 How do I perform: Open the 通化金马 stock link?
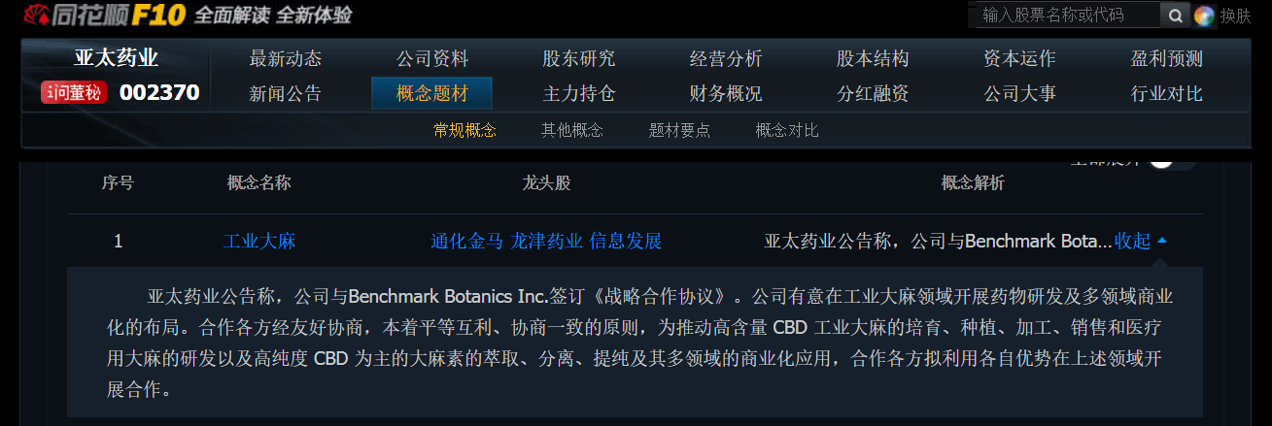466,241
